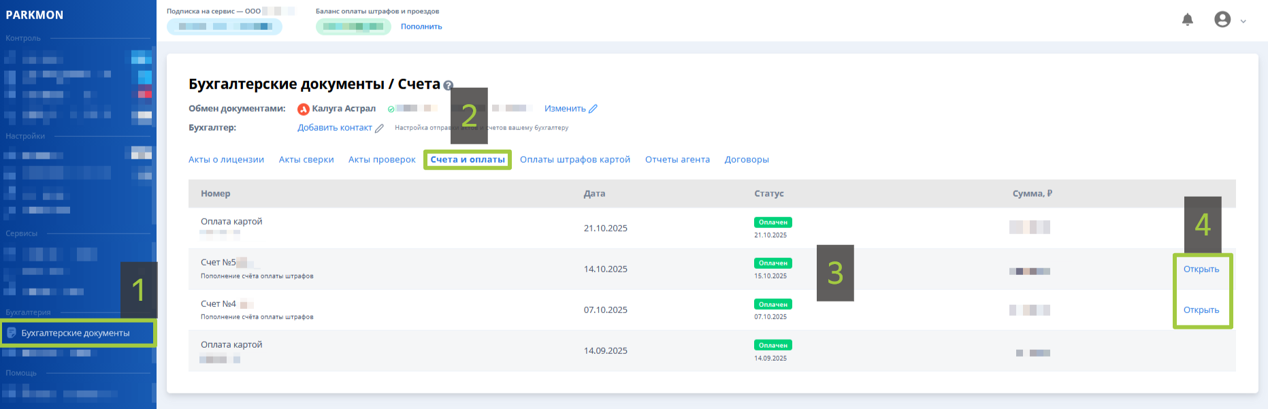The width and height of the screenshot is (1268, 409).
Task: Go to the Оплаты штрафов картой tab
Action: pos(575,160)
